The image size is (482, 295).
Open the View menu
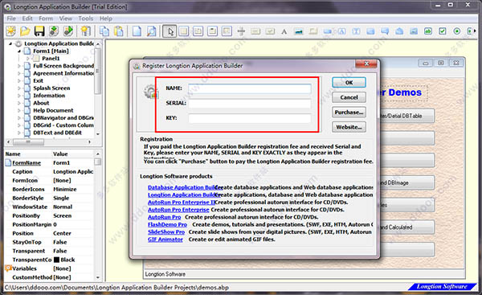(x=66, y=18)
